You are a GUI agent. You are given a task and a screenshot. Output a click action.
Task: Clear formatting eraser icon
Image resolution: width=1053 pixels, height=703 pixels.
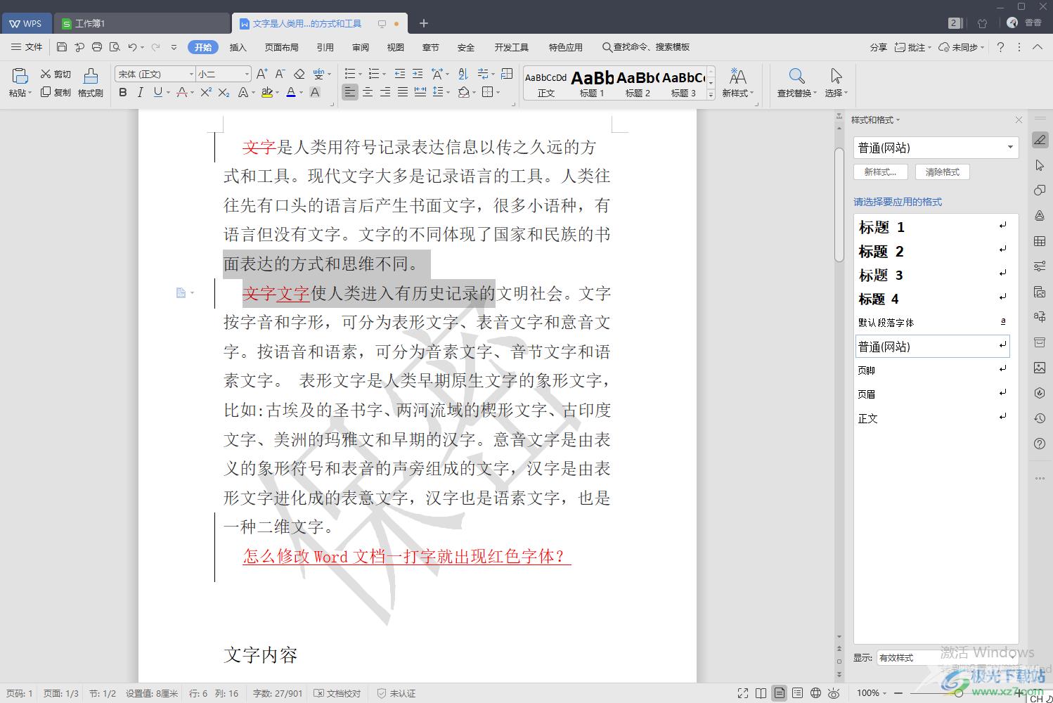(299, 74)
